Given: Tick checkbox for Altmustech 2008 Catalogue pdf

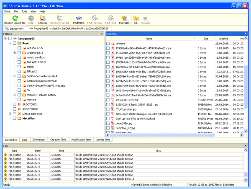Looking at the screenshot, I should 108,114.
